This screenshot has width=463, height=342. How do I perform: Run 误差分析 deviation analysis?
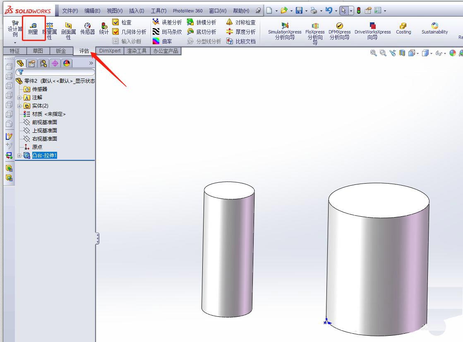click(x=167, y=22)
